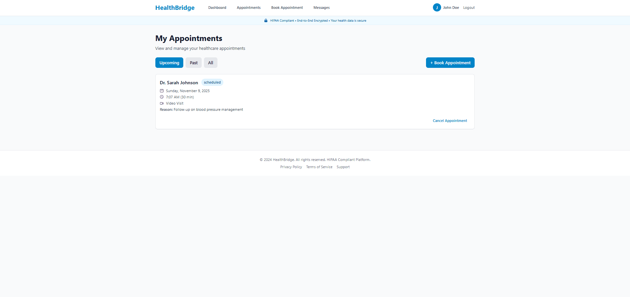The height and width of the screenshot is (297, 630).
Task: Click the calendar icon next to the appointment date
Action: (162, 91)
